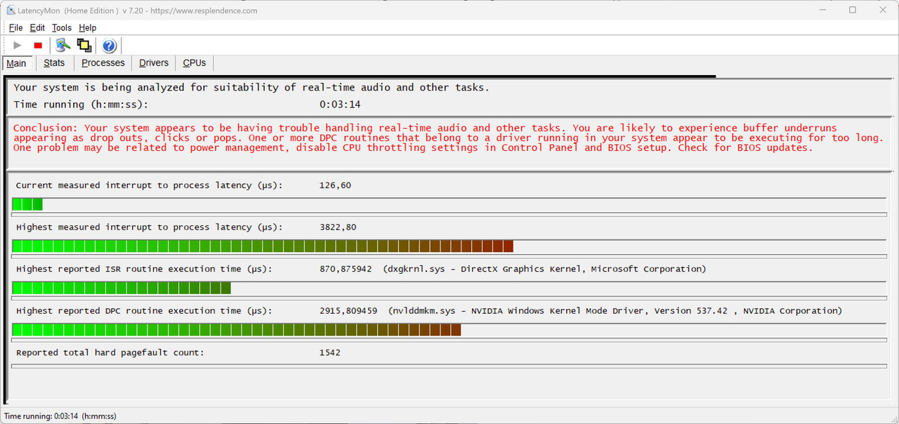
Task: Open Help with the blue question icon
Action: (109, 46)
